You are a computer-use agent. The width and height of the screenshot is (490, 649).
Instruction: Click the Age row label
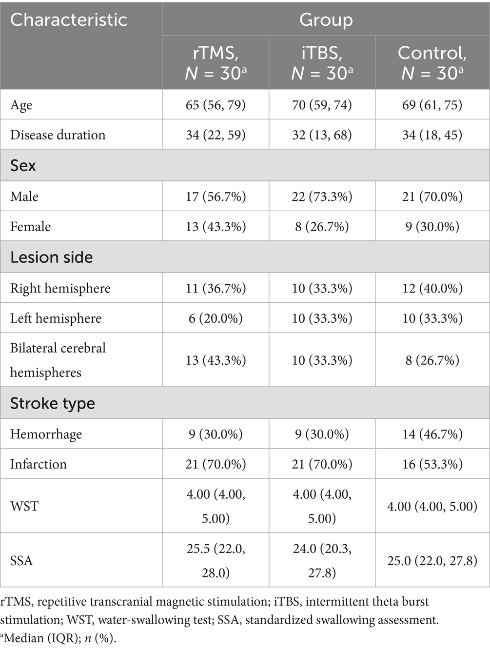21,105
